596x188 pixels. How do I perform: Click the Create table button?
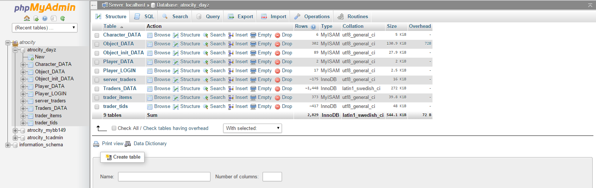pyautogui.click(x=123, y=157)
